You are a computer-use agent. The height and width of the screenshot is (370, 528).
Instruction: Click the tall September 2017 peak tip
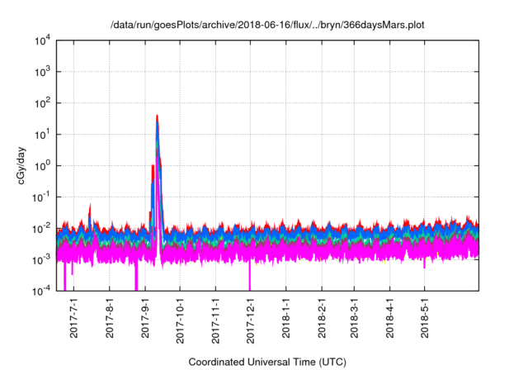pos(157,116)
